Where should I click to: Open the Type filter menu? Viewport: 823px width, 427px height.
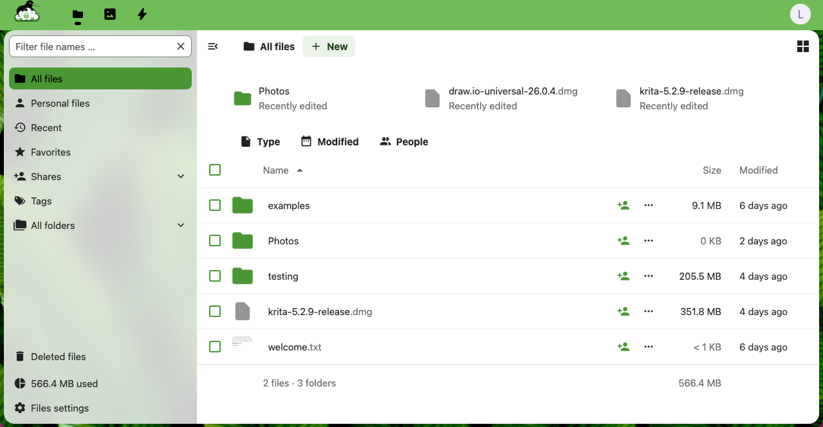pos(260,141)
